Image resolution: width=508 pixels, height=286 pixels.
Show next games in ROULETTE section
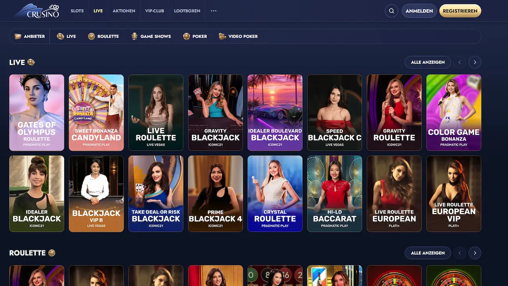click(x=475, y=253)
